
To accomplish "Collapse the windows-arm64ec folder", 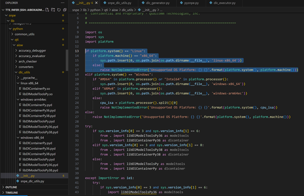I will click(x=33, y=99).
